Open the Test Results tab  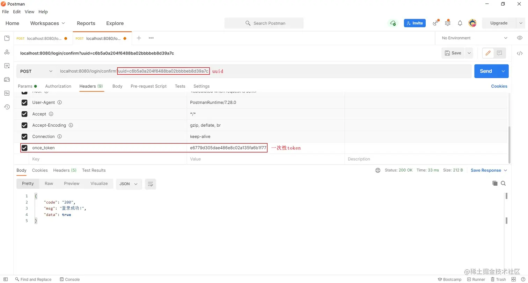tap(94, 170)
